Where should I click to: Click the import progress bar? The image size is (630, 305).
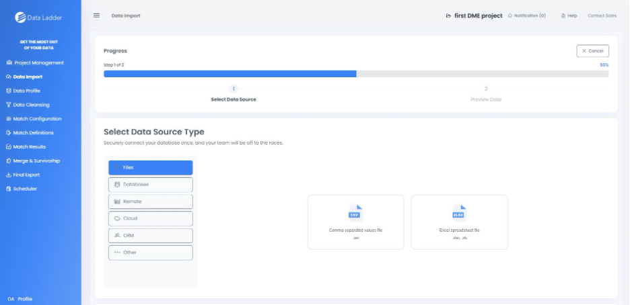tap(356, 74)
